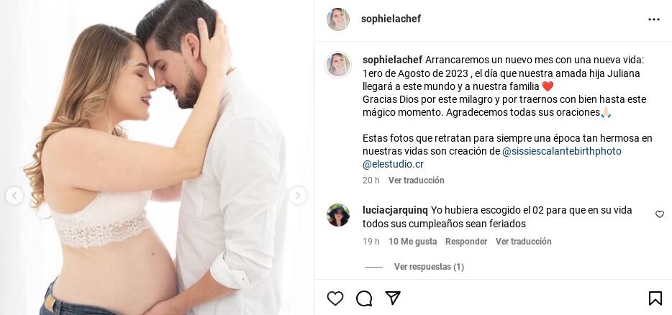Open the comment bubble icon
This screenshot has width=672, height=315.
[364, 298]
